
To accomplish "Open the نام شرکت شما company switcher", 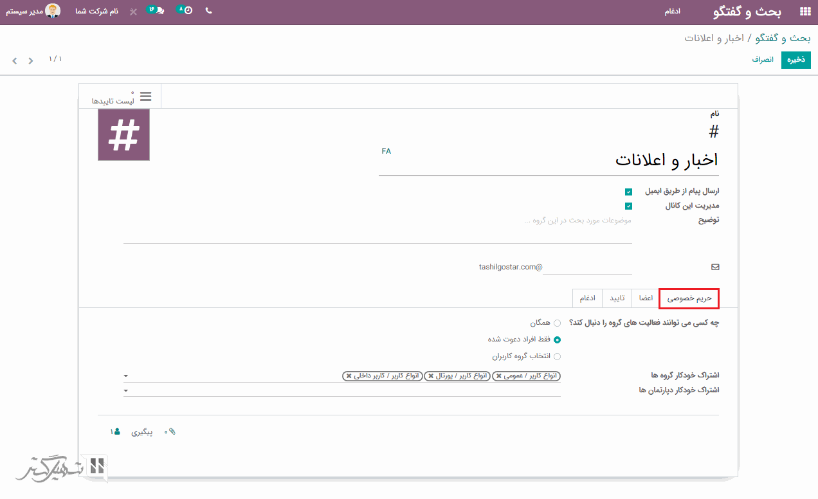I will 96,12.
